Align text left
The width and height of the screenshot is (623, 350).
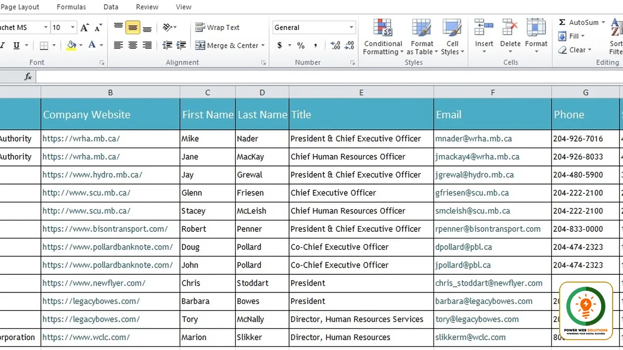click(x=118, y=46)
